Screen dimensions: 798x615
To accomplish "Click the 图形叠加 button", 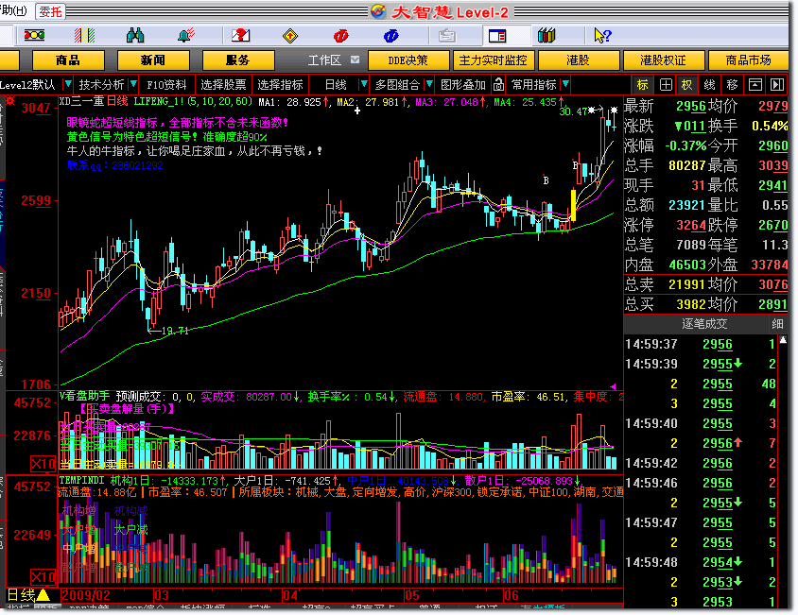I will [x=463, y=84].
